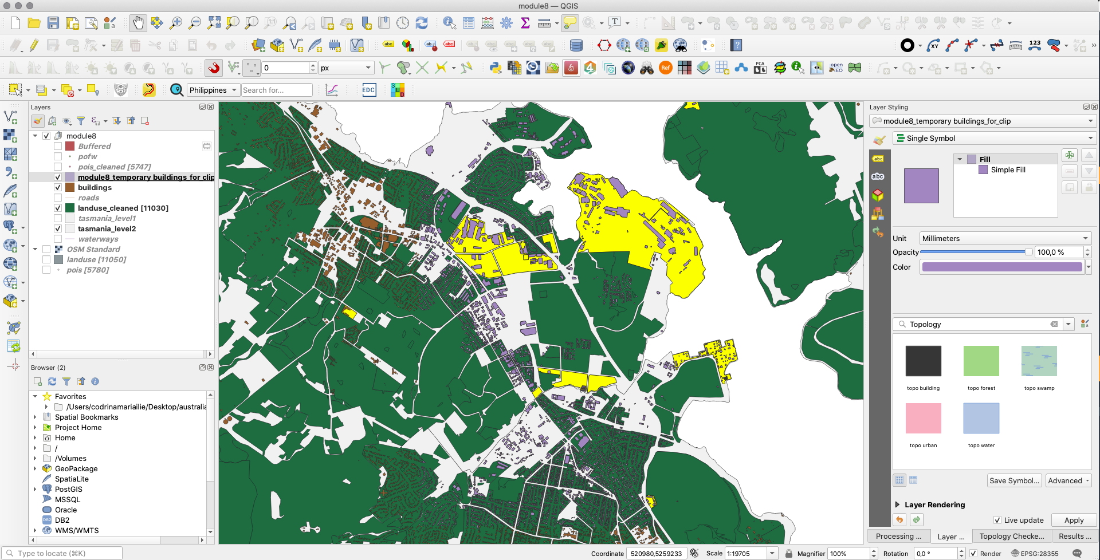Viewport: 1100px width, 560px height.
Task: Select PostGIS in the Browser panel
Action: coord(69,490)
